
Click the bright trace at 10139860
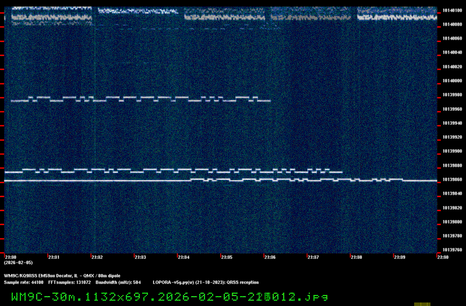[221, 180]
